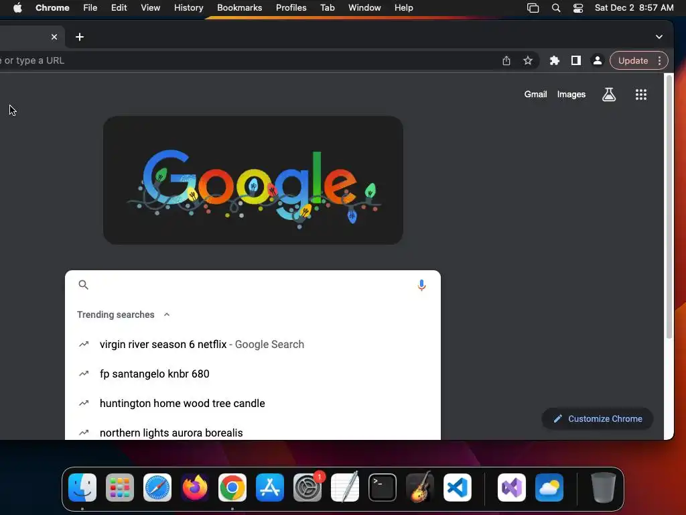The image size is (686, 515).
Task: Open Firefox from the Dock
Action: tap(195, 488)
